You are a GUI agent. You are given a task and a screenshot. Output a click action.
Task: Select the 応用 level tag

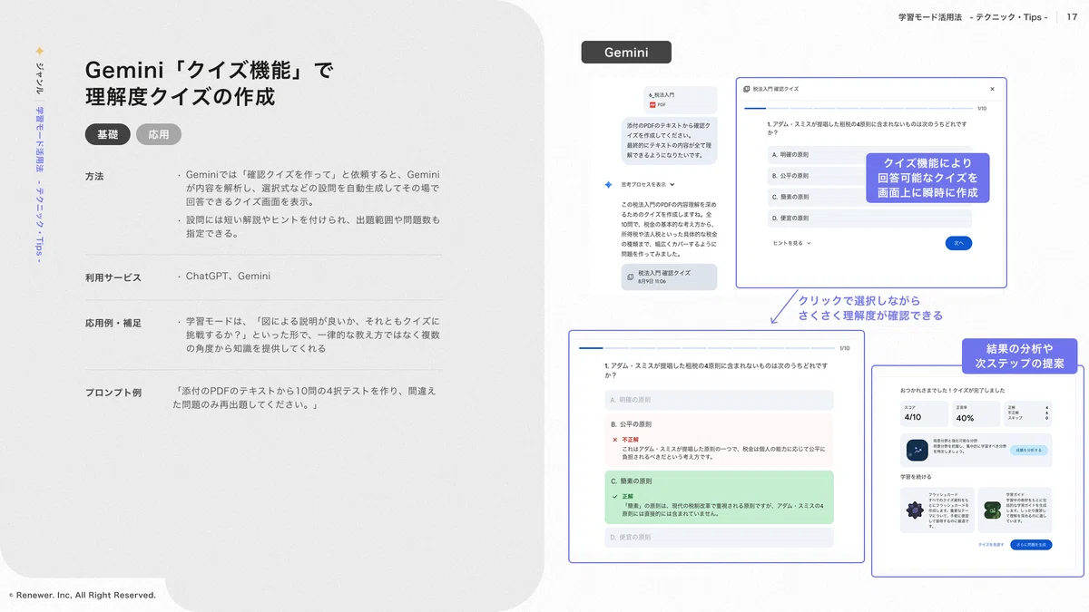(159, 134)
